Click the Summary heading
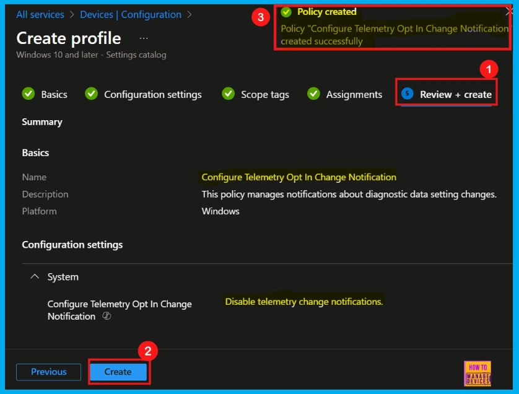Screen dimensions: 519x394 [42, 122]
